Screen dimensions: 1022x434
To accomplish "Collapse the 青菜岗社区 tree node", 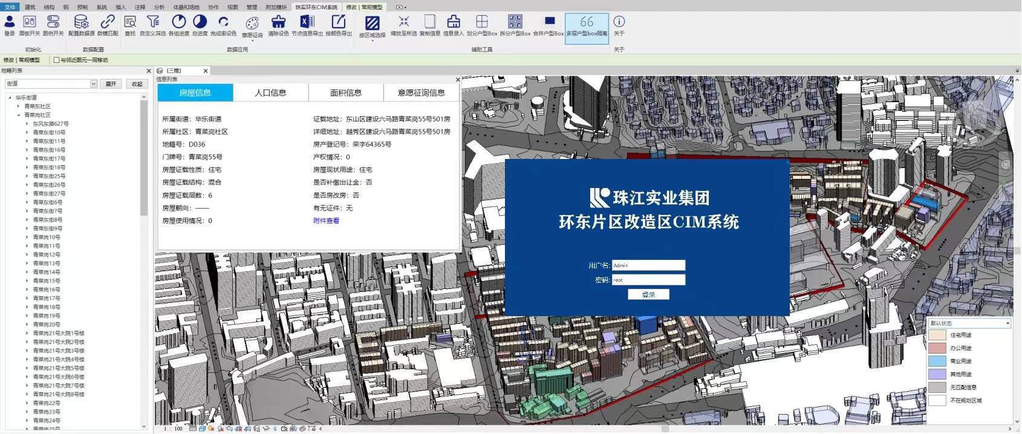I will pyautogui.click(x=18, y=115).
